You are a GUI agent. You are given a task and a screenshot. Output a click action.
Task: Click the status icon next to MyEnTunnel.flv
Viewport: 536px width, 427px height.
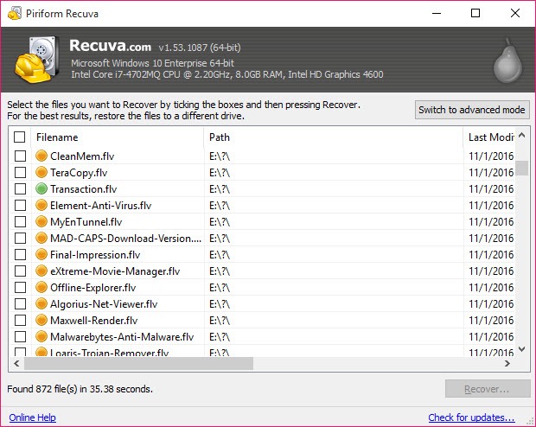(41, 222)
